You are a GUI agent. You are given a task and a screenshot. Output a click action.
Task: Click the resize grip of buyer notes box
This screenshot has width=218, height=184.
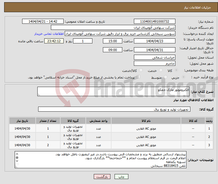[16, 167]
